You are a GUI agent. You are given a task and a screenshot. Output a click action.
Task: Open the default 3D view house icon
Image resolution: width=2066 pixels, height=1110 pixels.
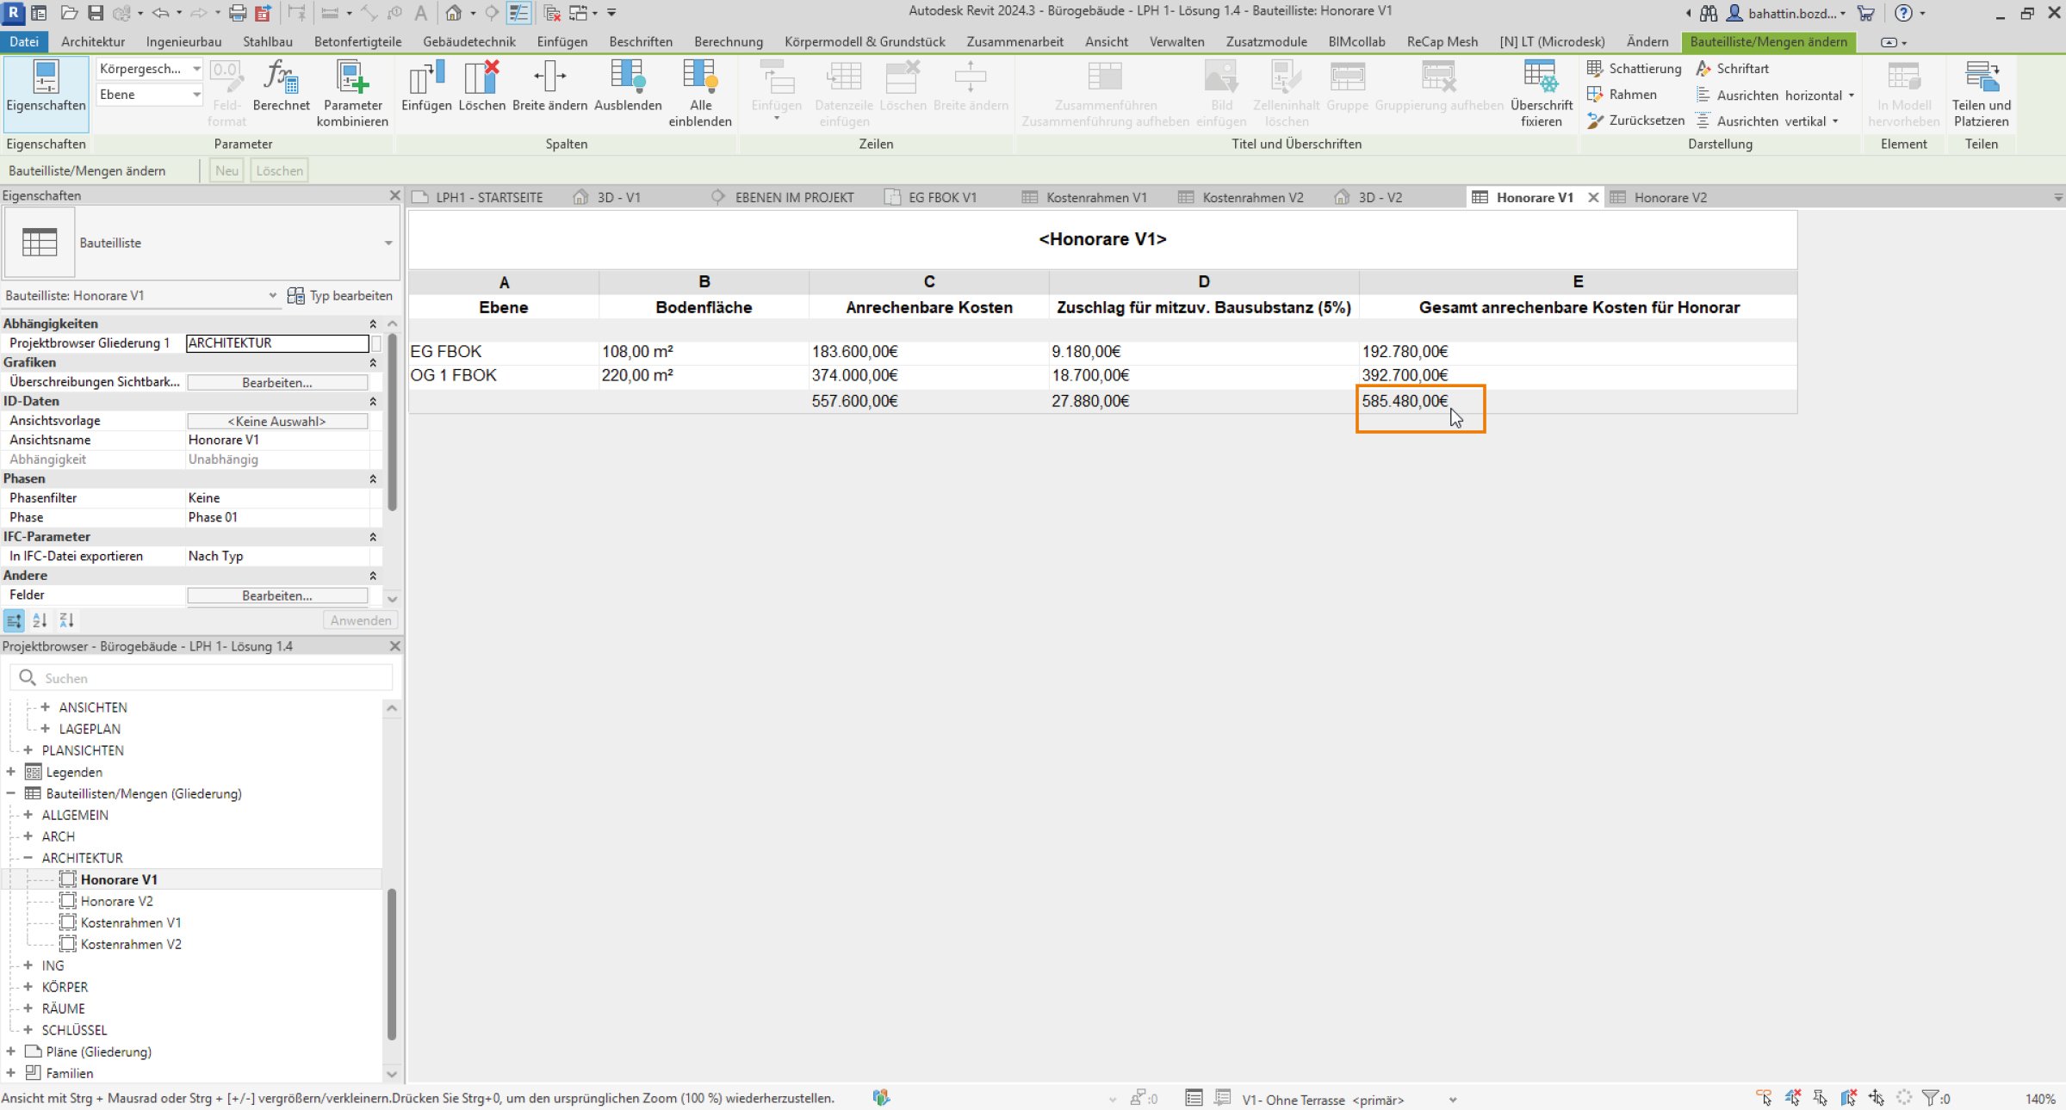(454, 13)
